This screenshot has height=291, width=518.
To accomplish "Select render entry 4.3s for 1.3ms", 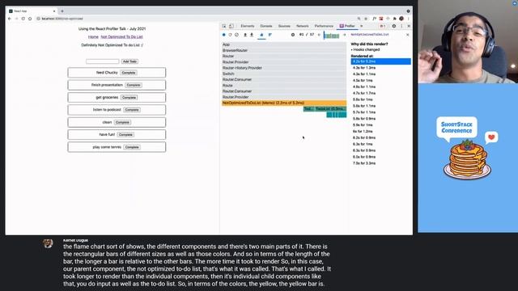I will [381, 68].
